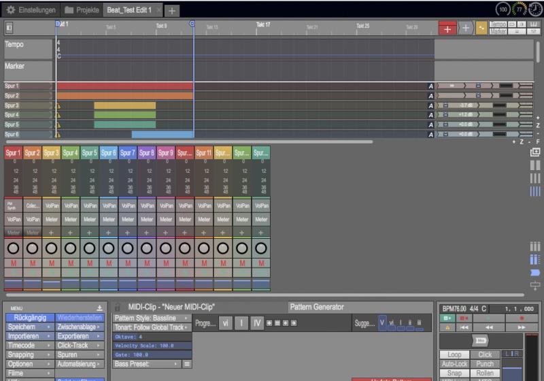The image size is (544, 381).
Task: Click the lock icon beside MIDI-Clip title
Action: click(118, 307)
